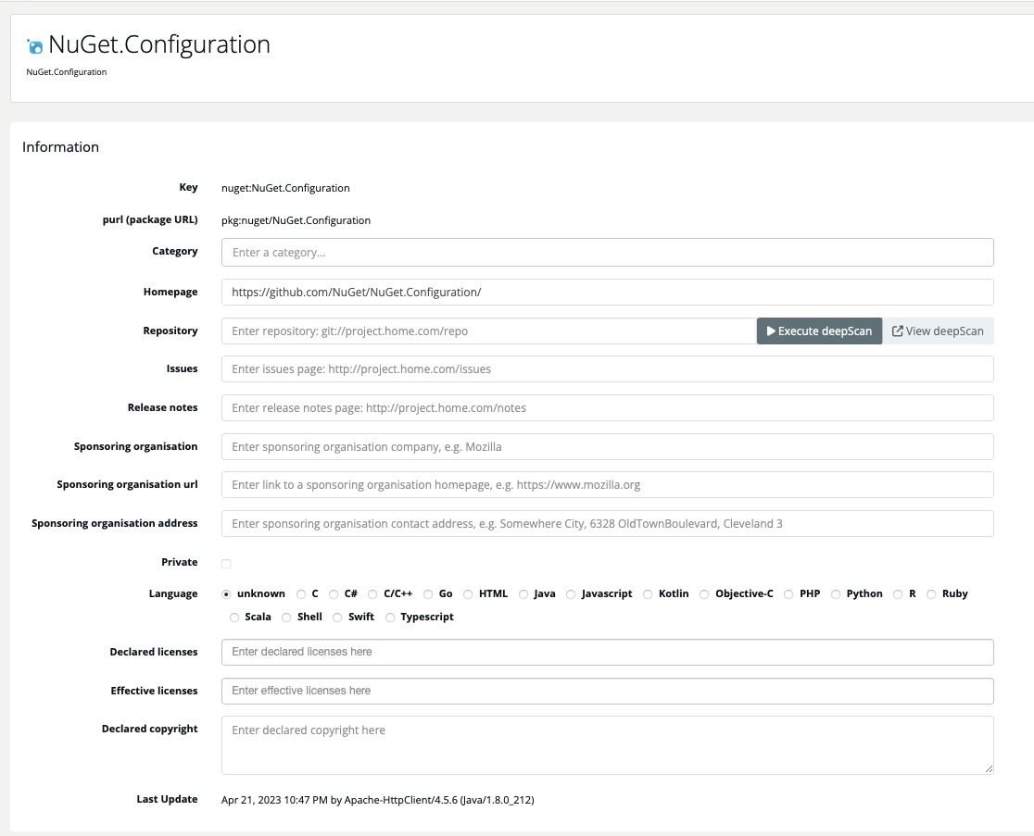This screenshot has height=836, width=1034.
Task: Toggle the Private checkbox
Action: tap(226, 563)
